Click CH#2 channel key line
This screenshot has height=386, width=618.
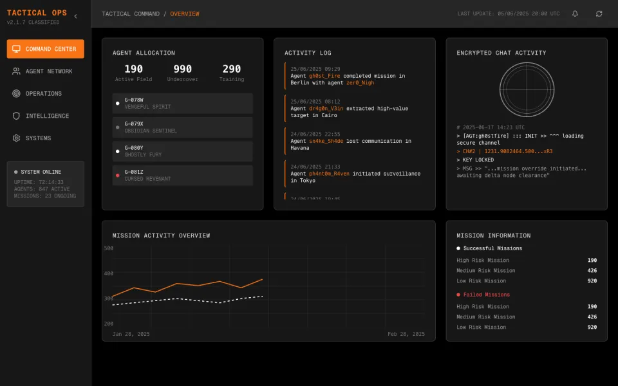coord(505,151)
